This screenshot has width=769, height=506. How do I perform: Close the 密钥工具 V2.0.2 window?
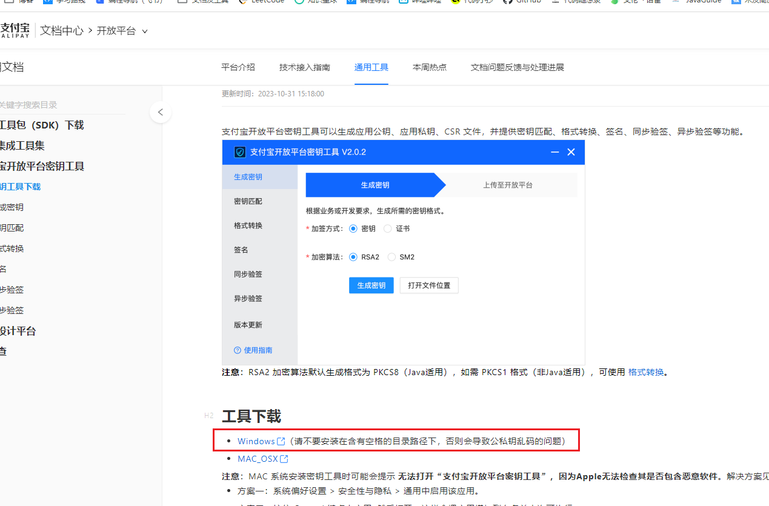tap(571, 152)
